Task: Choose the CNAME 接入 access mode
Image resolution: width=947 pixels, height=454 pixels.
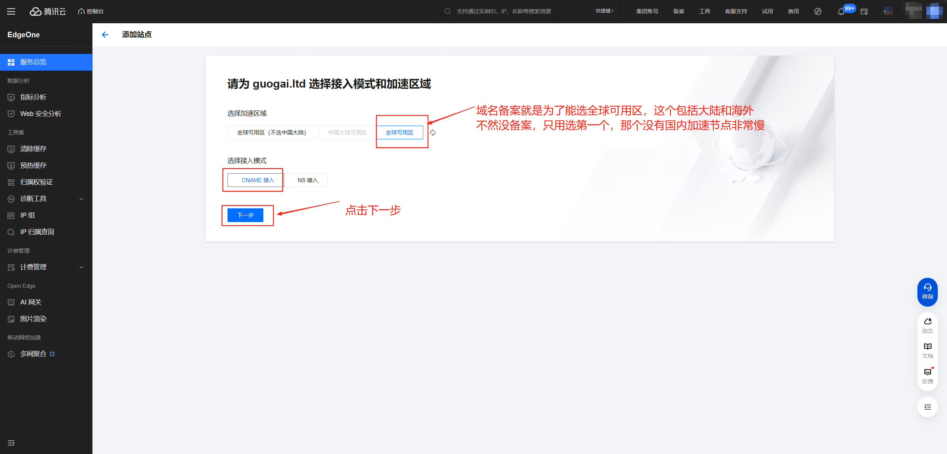Action: 257,180
